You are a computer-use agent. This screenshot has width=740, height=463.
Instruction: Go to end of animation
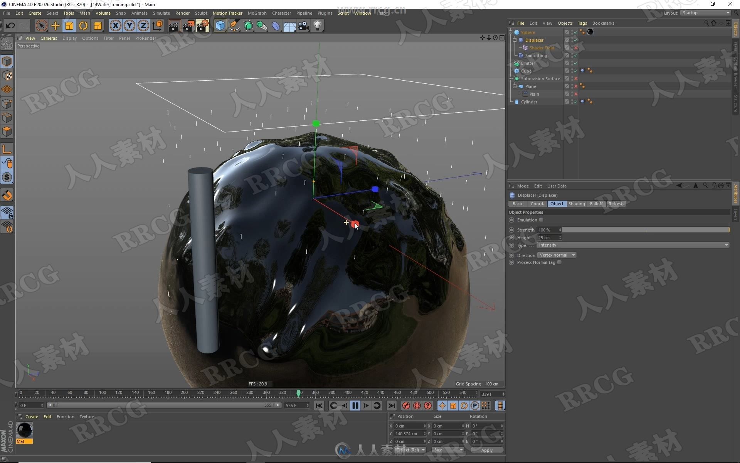pyautogui.click(x=391, y=406)
